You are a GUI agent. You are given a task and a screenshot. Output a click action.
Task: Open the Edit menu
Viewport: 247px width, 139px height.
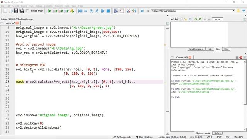(8, 6)
